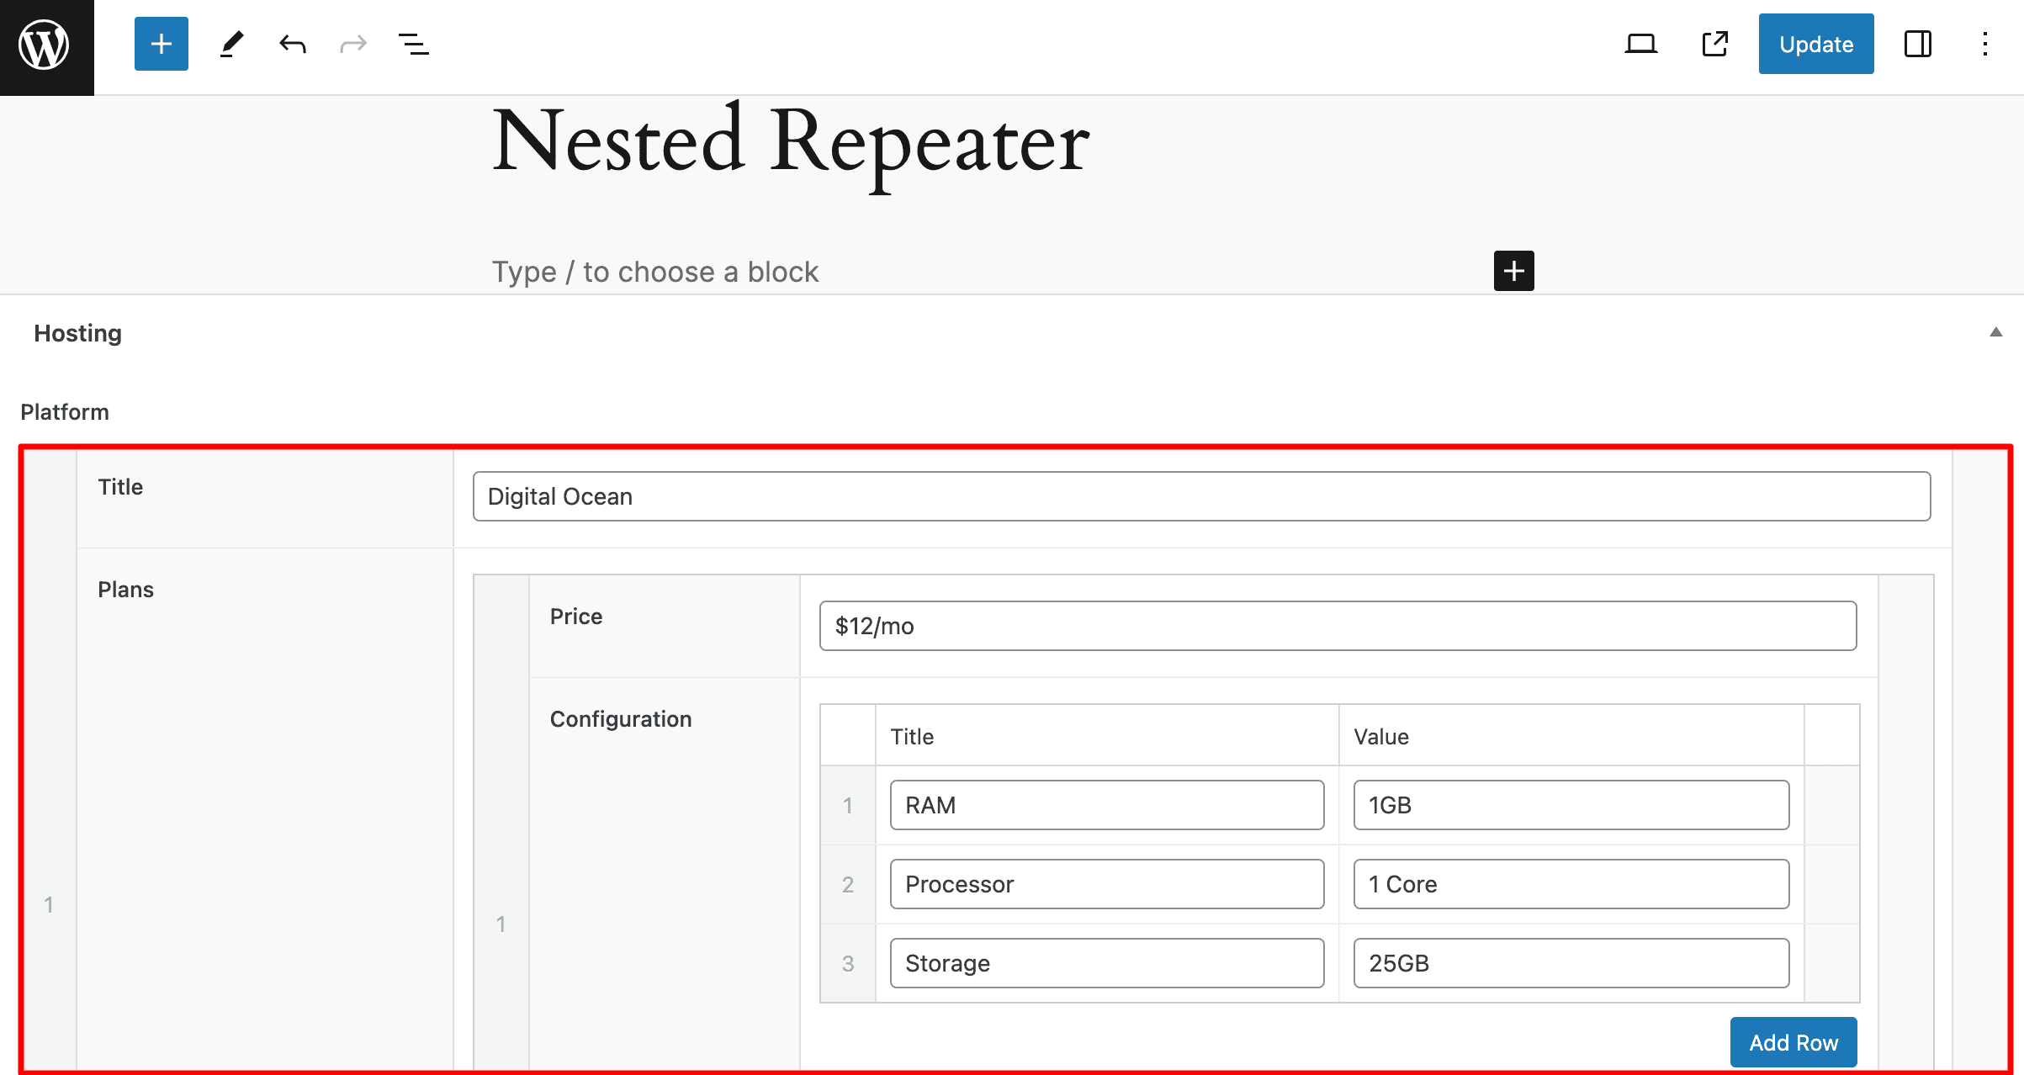
Task: Click the Add Row button
Action: (1794, 1042)
